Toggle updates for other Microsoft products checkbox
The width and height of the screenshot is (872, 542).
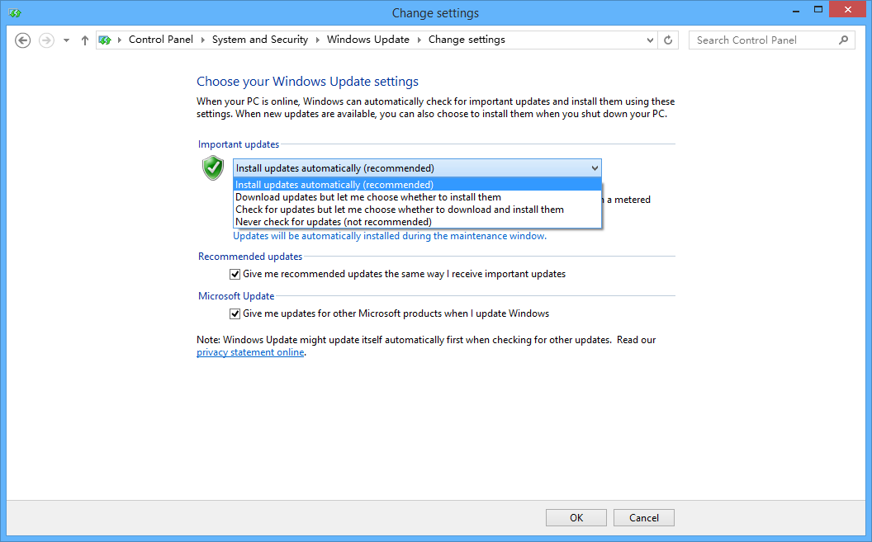[235, 313]
